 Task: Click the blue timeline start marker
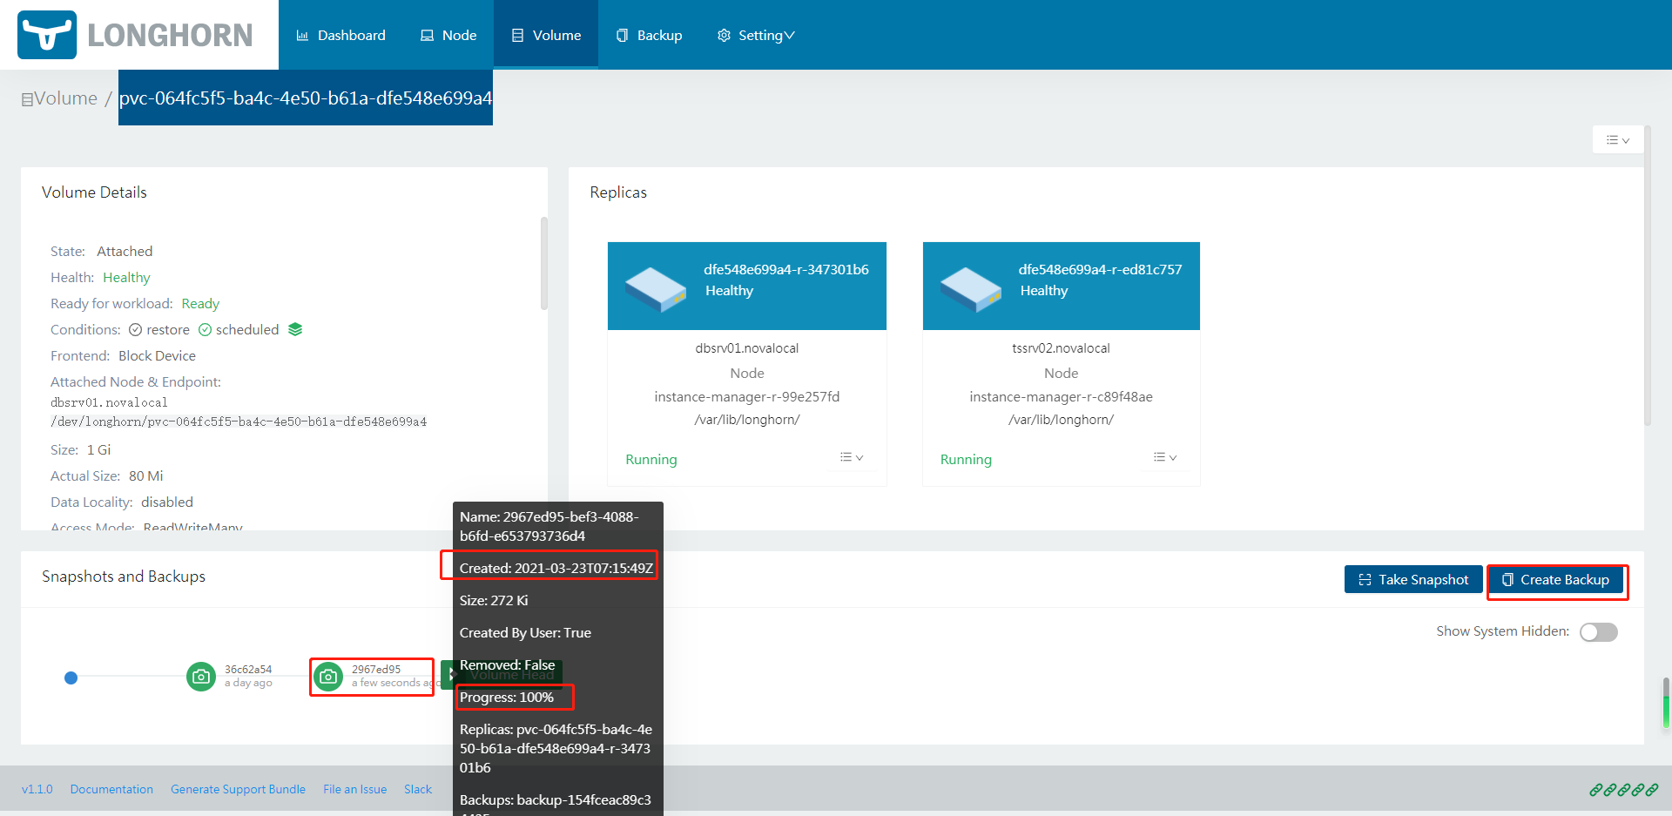pyautogui.click(x=71, y=678)
